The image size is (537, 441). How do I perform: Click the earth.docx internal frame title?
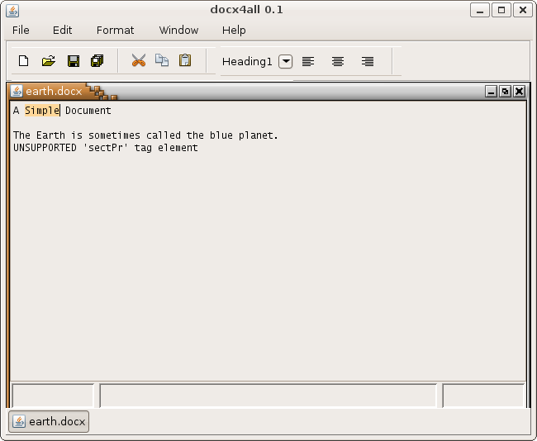pyautogui.click(x=54, y=92)
